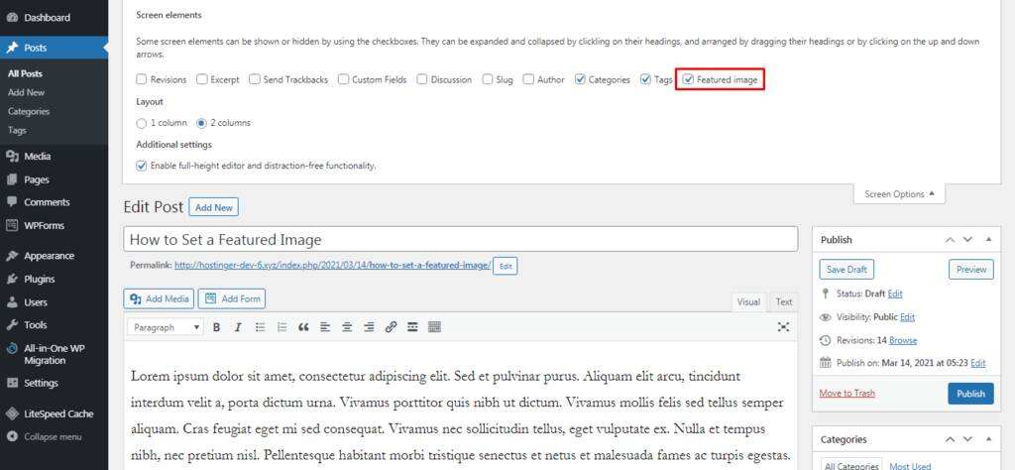Enable distraction-free writing mode icon
The width and height of the screenshot is (1015, 470).
point(783,327)
